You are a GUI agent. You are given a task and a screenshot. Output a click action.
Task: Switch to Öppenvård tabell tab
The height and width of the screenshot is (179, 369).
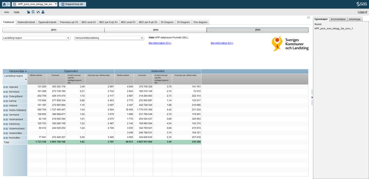(x=47, y=22)
